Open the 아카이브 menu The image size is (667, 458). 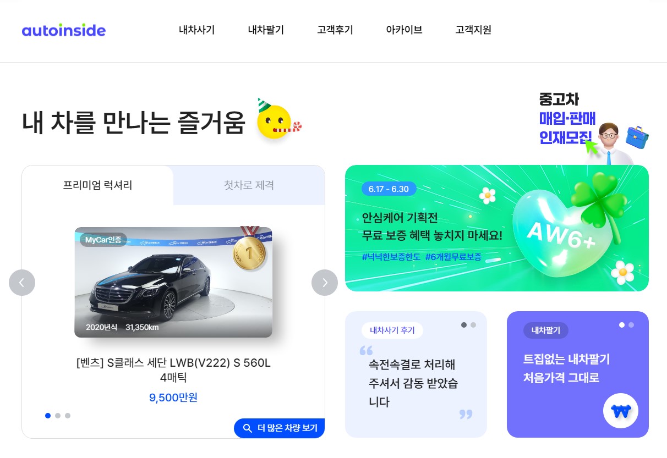coord(404,30)
